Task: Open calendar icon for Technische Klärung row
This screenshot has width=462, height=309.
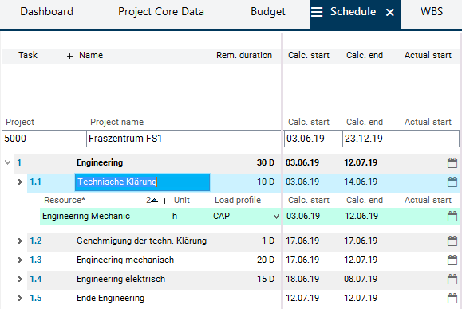Action: tap(452, 182)
